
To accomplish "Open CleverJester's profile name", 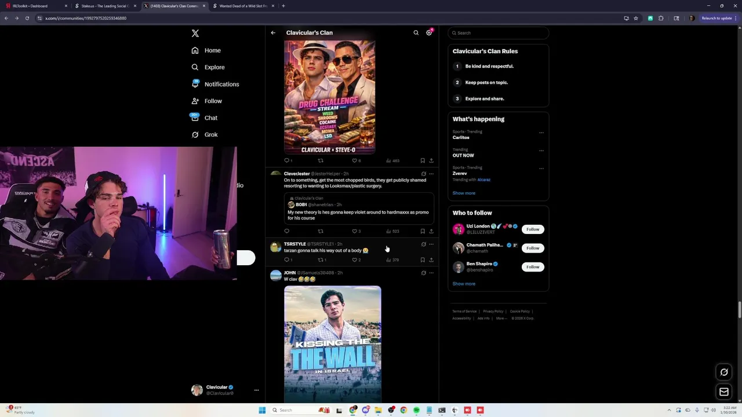I will click(x=297, y=174).
